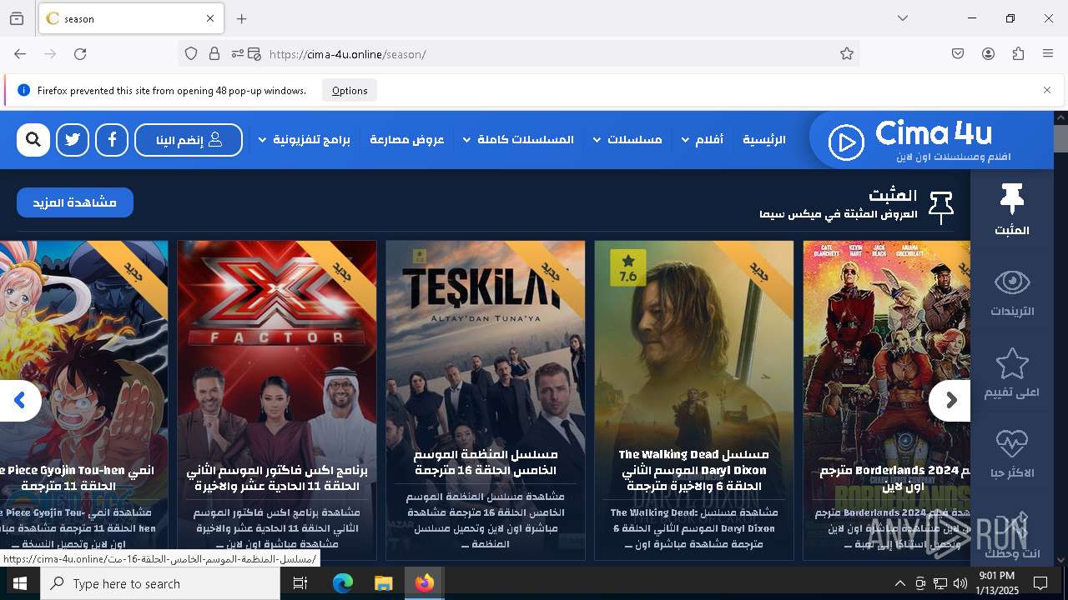The width and height of the screenshot is (1068, 600).
Task: Open title link برنامج اكس فاكتور الموسم الثاني
Action: coord(277,477)
